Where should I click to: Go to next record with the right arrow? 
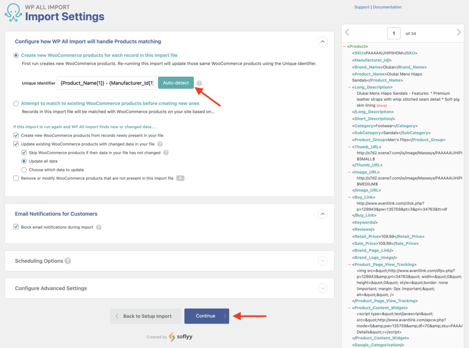point(458,33)
